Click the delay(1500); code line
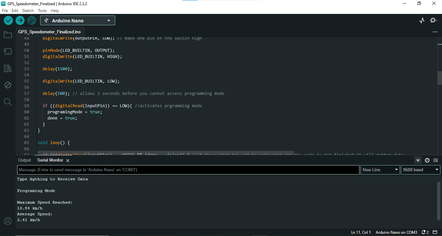442x236 pixels. click(x=57, y=69)
